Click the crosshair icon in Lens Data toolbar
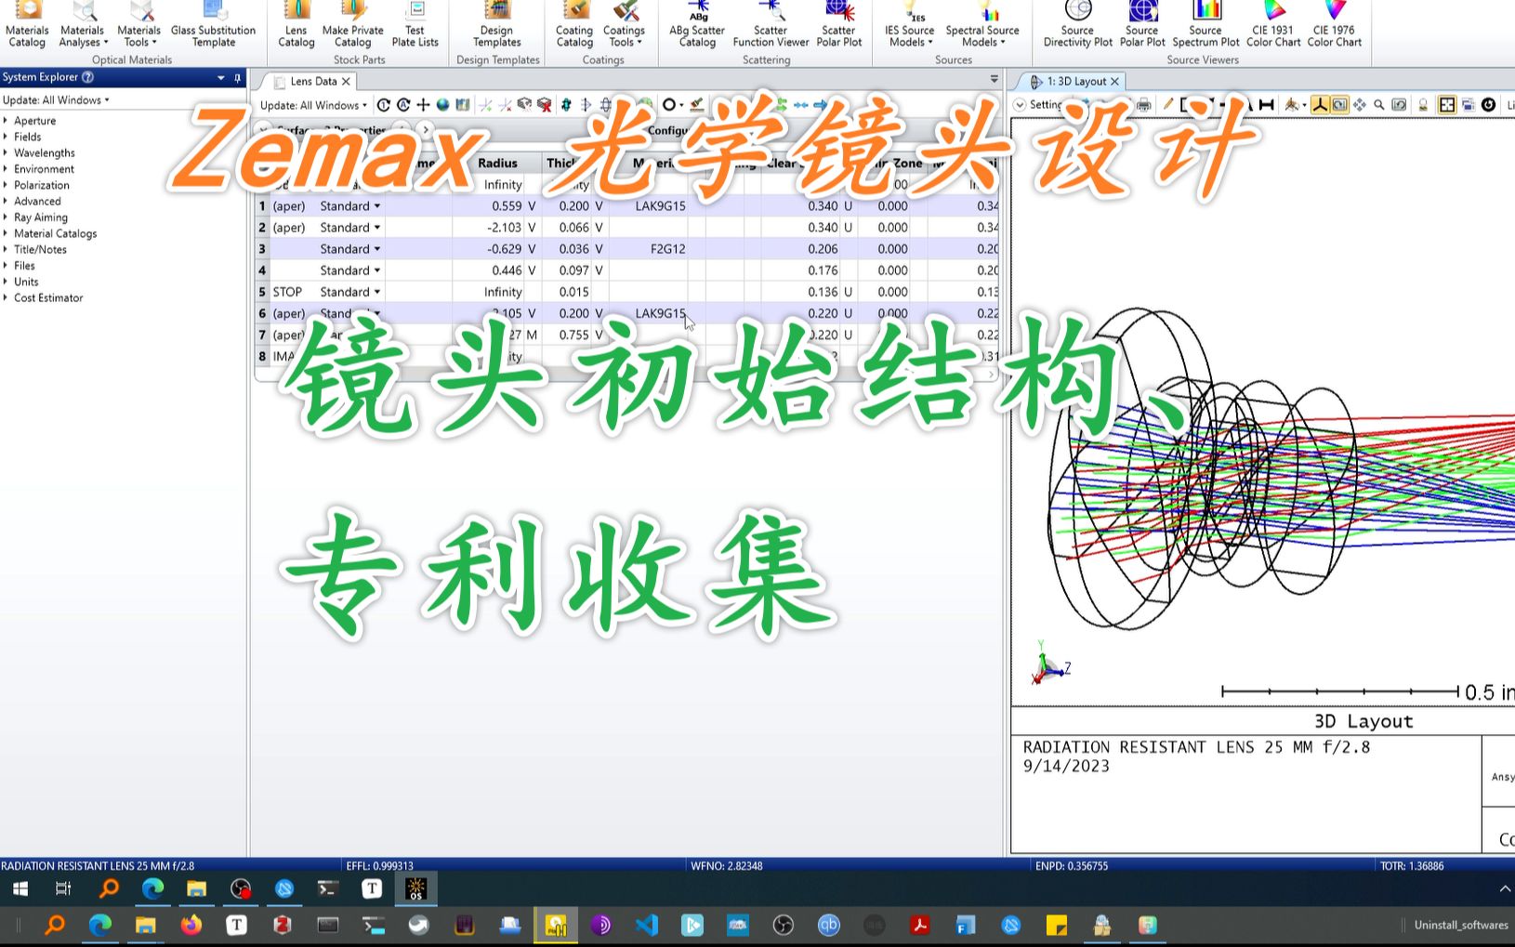Image resolution: width=1515 pixels, height=947 pixels. tap(423, 105)
